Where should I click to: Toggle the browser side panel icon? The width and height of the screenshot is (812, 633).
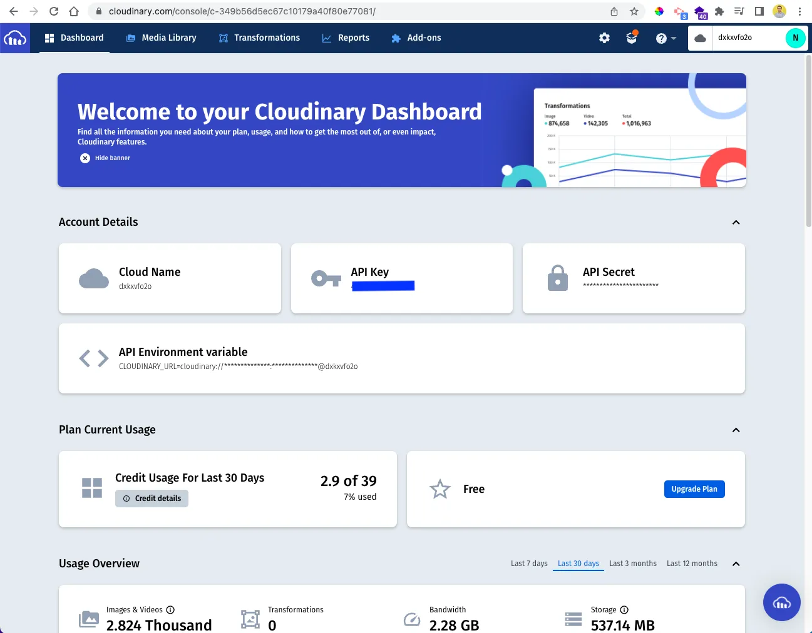pyautogui.click(x=759, y=11)
